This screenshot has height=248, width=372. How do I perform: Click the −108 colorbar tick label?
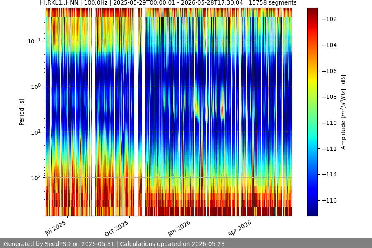(329, 97)
